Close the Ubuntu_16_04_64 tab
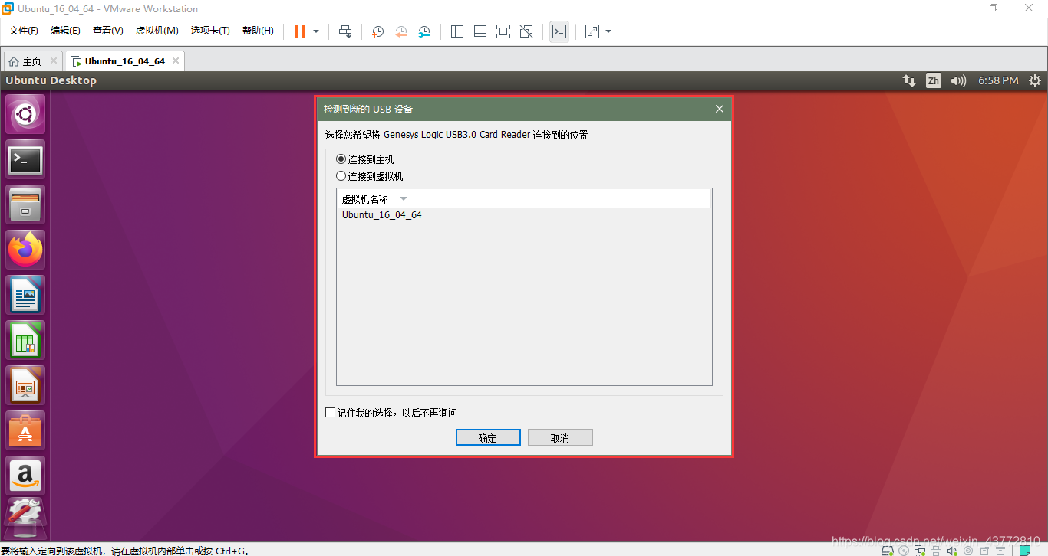 click(x=176, y=61)
